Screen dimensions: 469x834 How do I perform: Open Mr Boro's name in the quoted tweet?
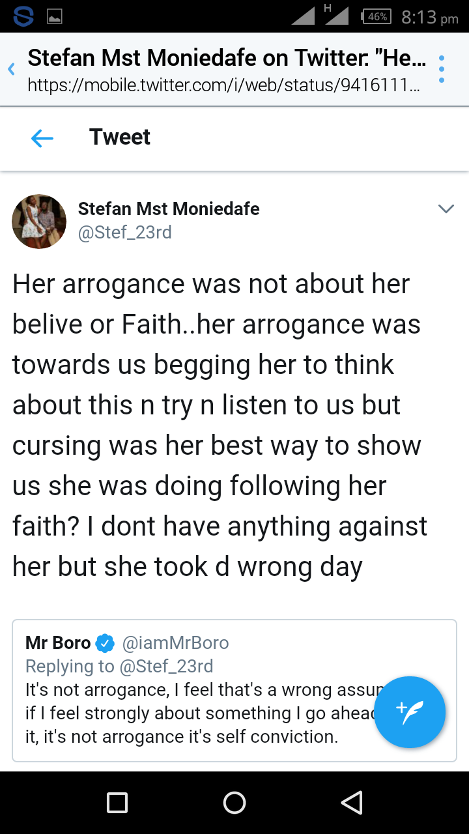click(x=58, y=643)
